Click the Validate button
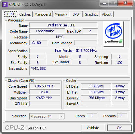135x134 pixels. (x=93, y=128)
